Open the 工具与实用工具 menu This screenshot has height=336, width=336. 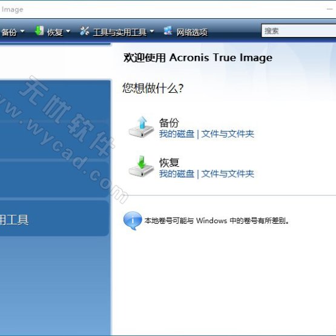pyautogui.click(x=120, y=32)
